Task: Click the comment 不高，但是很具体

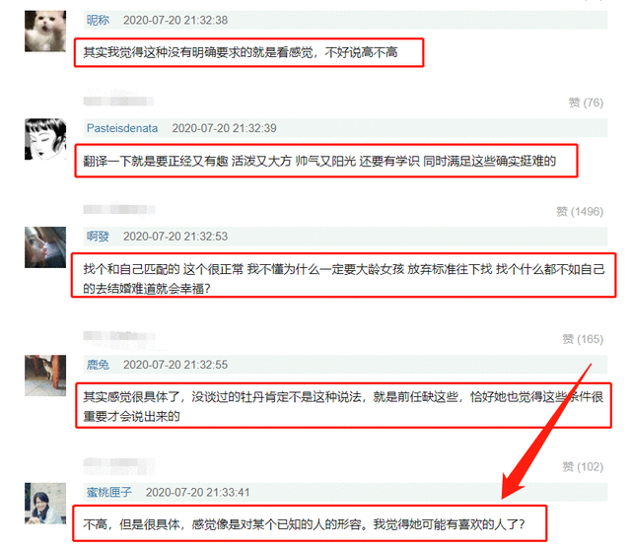Action: tap(304, 524)
